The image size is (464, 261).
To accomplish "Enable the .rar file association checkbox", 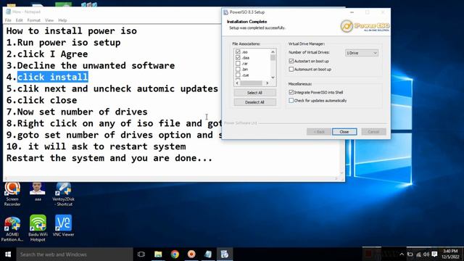I will point(238,63).
